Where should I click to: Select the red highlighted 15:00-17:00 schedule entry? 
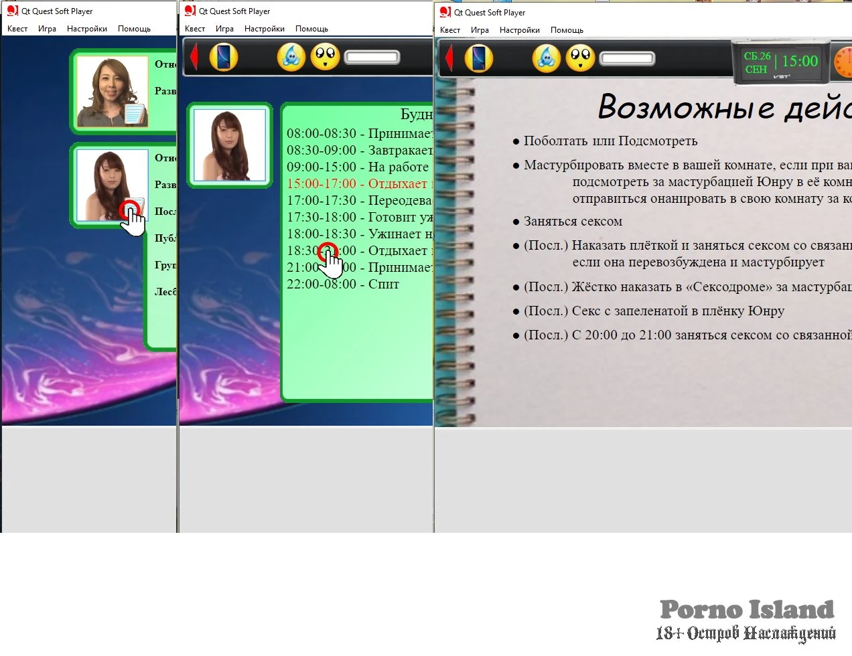click(357, 183)
